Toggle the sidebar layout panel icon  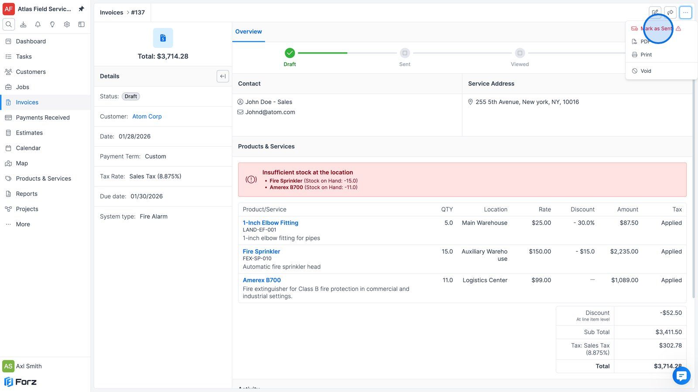point(81,24)
